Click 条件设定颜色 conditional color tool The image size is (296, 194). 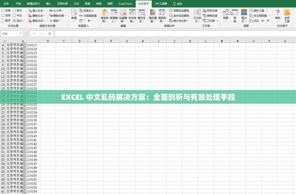(x=179, y=16)
